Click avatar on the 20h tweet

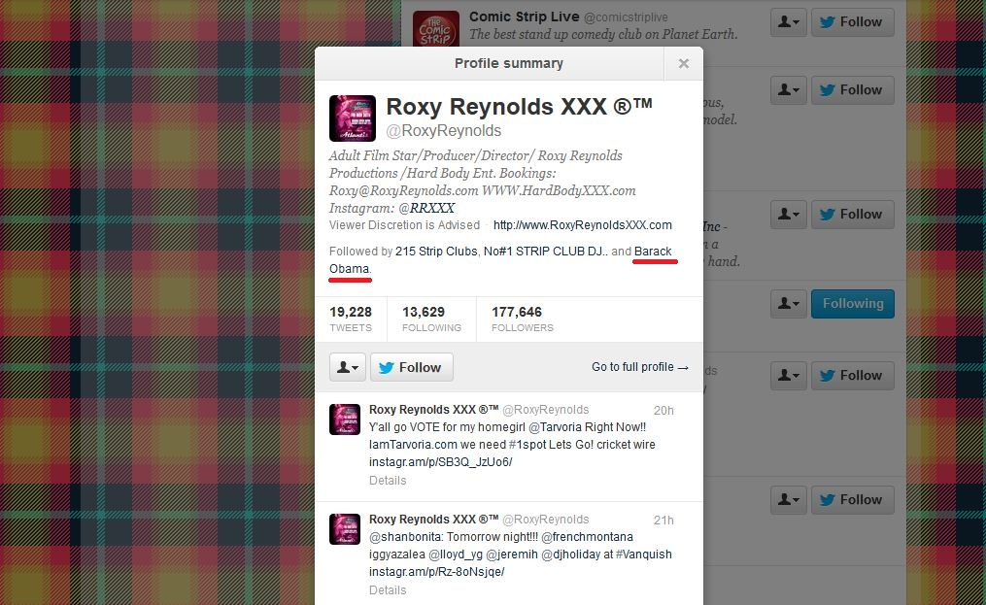(345, 420)
